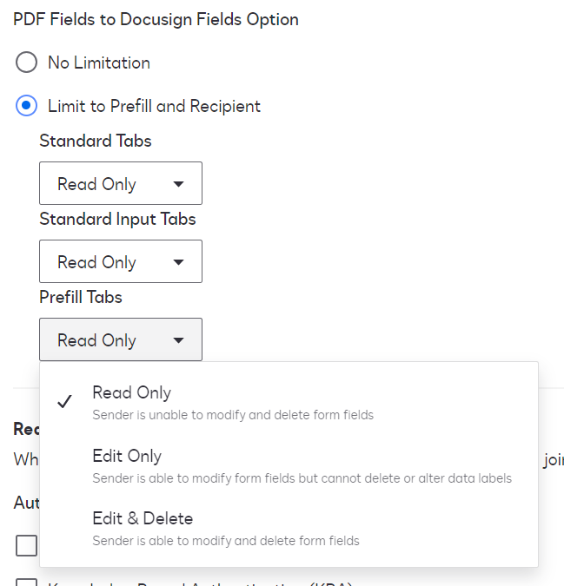
Task: Choose Read Only from the open menu
Action: point(132,392)
